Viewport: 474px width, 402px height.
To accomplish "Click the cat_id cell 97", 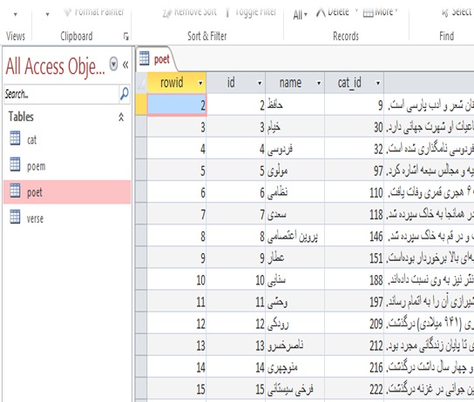I will [x=355, y=171].
